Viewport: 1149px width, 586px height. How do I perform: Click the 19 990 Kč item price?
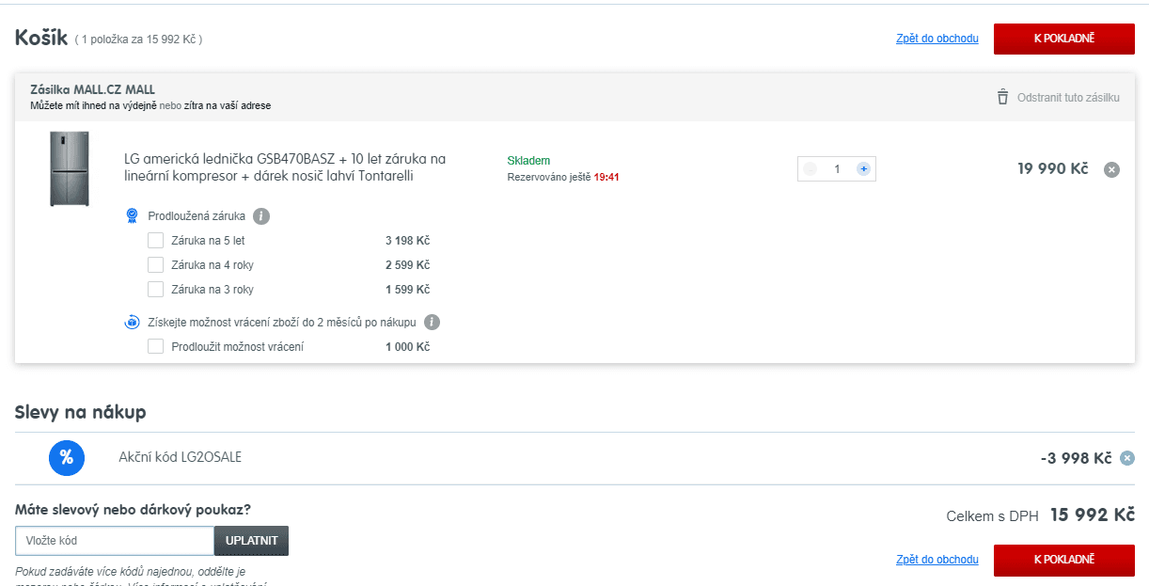click(1053, 168)
